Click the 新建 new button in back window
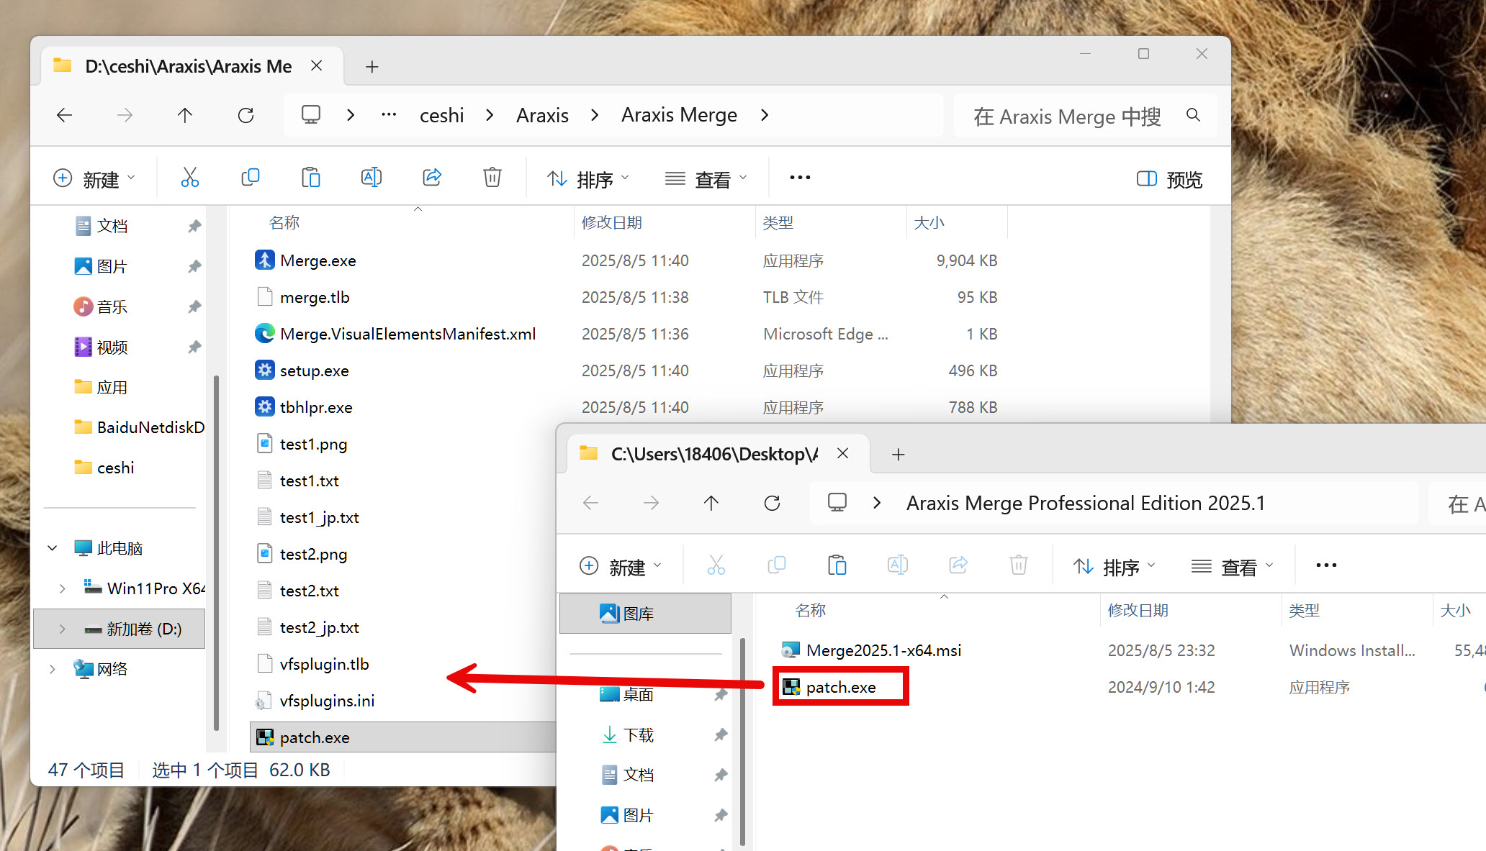 (94, 179)
